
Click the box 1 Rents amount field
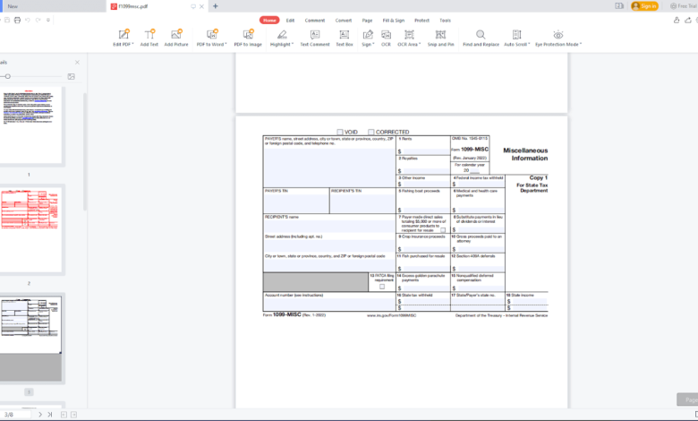pyautogui.click(x=426, y=151)
